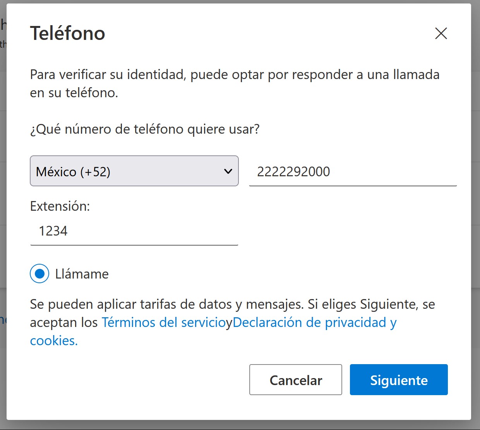The height and width of the screenshot is (430, 480).
Task: Click the Teléfono dialog heading
Action: [68, 33]
